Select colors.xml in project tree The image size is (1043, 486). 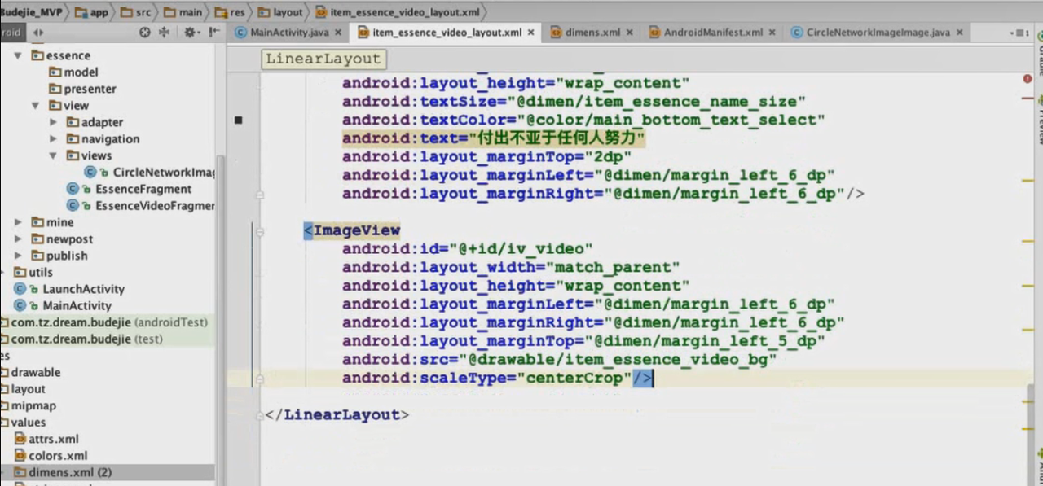pyautogui.click(x=57, y=456)
